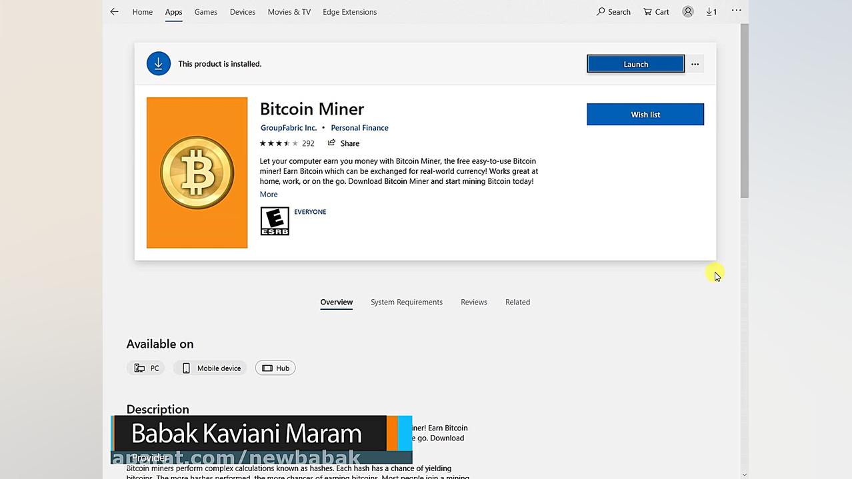Switch to the System Requirements tab
This screenshot has width=852, height=479.
click(x=407, y=302)
